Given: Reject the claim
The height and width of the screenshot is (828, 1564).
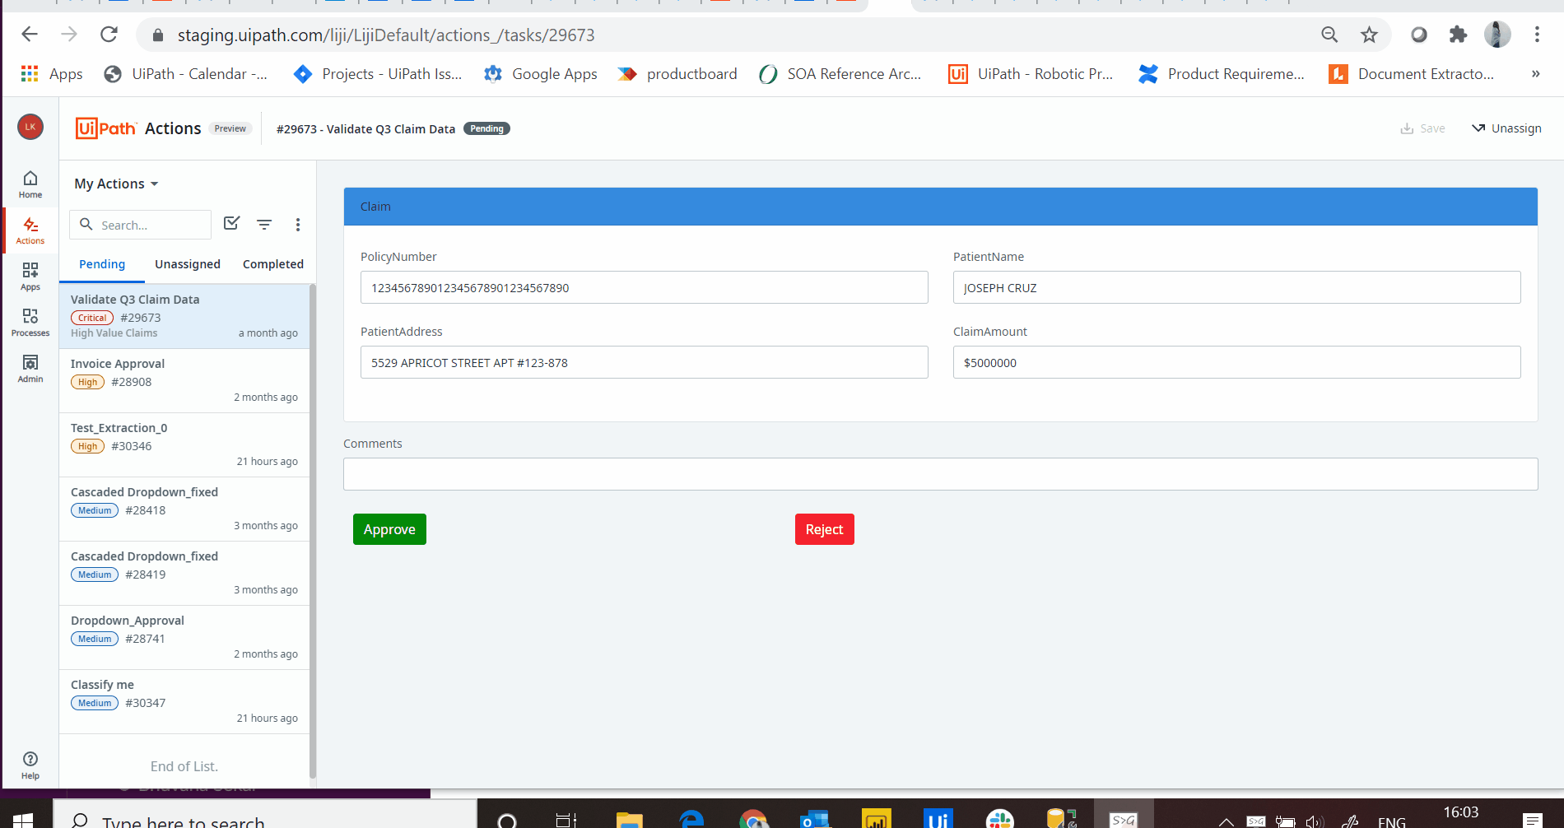Looking at the screenshot, I should tap(824, 529).
